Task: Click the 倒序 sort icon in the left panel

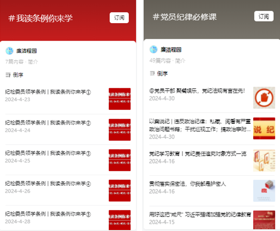Action: click(x=7, y=75)
